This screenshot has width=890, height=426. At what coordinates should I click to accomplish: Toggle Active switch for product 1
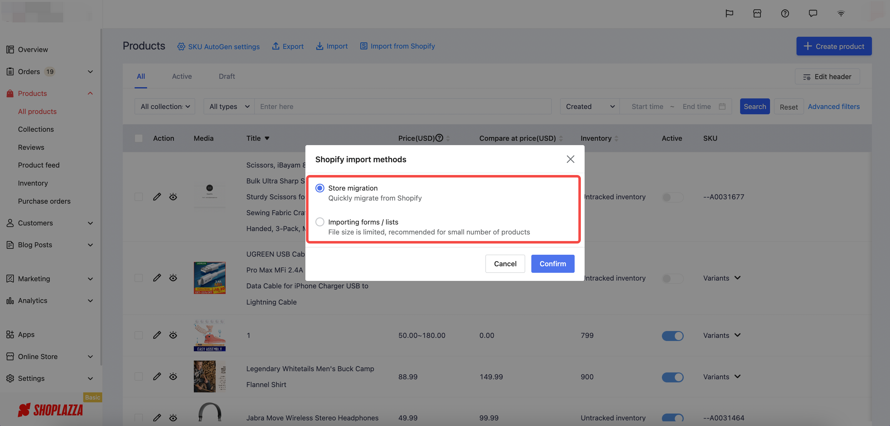[x=673, y=336]
